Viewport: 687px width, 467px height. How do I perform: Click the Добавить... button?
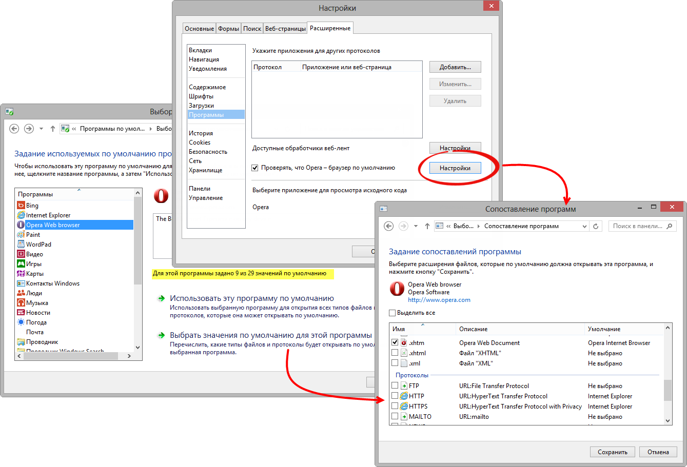pos(455,67)
